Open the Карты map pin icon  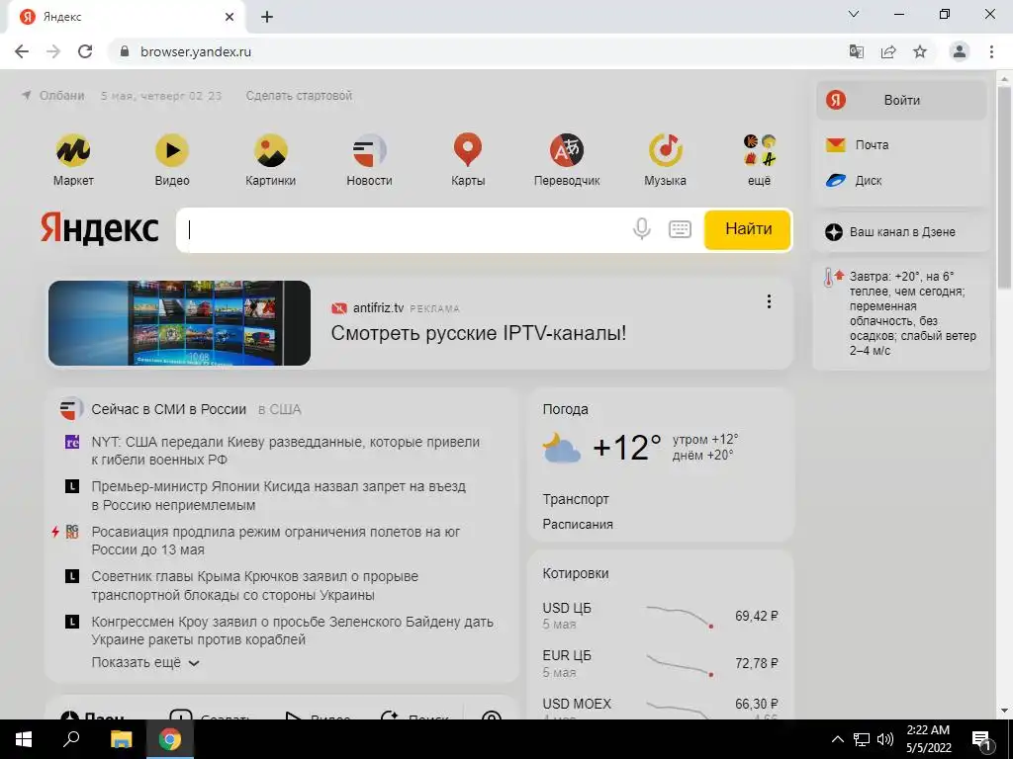coord(468,150)
